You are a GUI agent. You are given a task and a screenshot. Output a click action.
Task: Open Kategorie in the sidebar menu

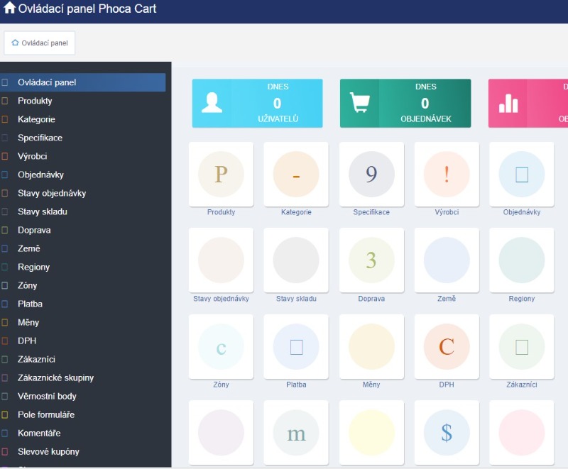click(x=82, y=119)
